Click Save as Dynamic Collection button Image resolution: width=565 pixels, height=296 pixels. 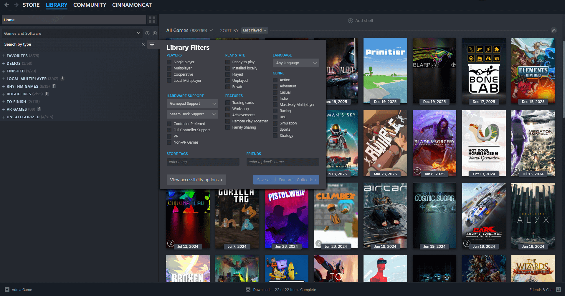(x=286, y=180)
